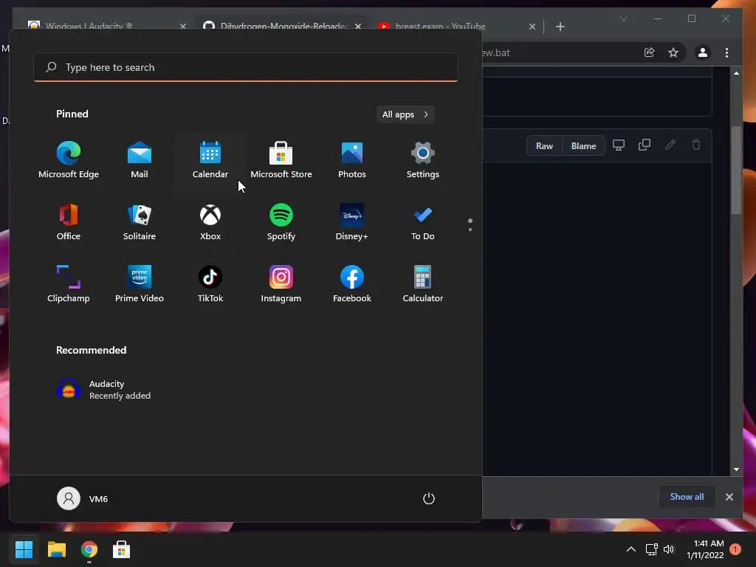This screenshot has width=756, height=567.
Task: Launch the Office app
Action: click(x=69, y=222)
